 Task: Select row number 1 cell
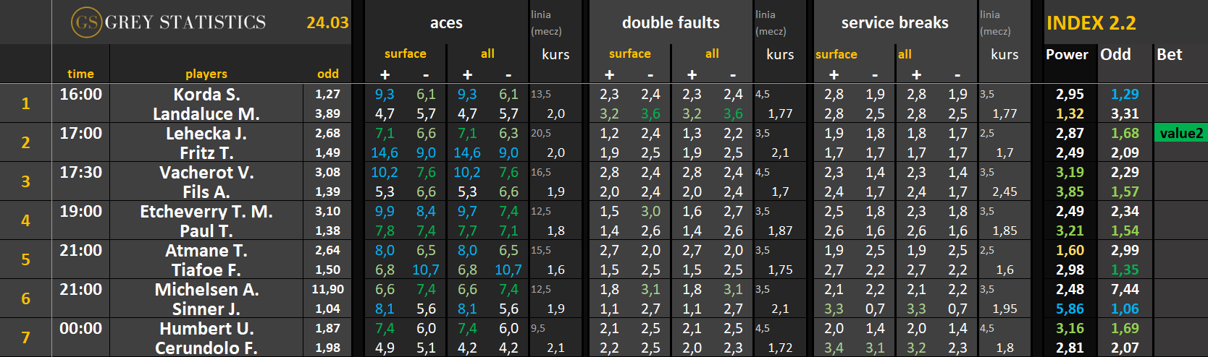click(x=25, y=103)
